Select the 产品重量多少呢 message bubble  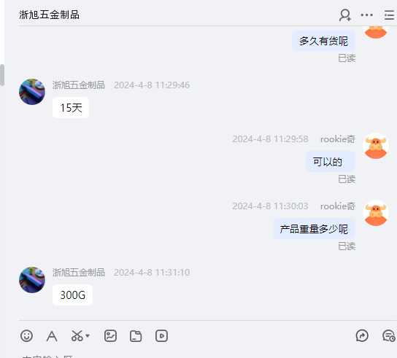[314, 229]
